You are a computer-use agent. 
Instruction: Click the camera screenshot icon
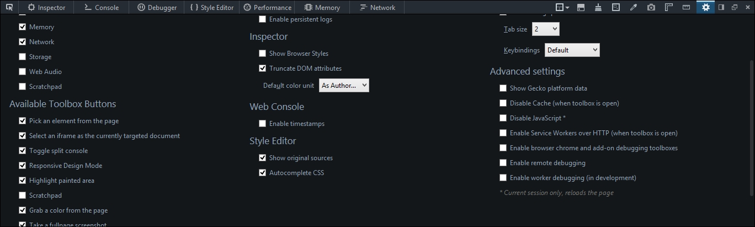(651, 7)
